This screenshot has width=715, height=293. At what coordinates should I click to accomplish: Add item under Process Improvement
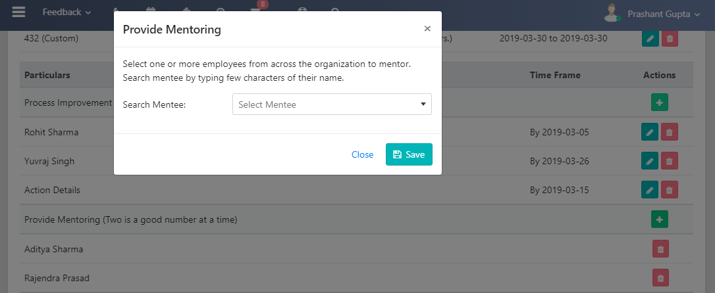pyautogui.click(x=660, y=102)
